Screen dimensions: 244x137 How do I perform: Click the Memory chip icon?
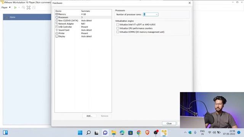(x=57, y=14)
